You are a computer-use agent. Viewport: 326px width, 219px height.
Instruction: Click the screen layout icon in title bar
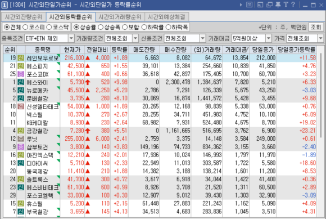260,5
